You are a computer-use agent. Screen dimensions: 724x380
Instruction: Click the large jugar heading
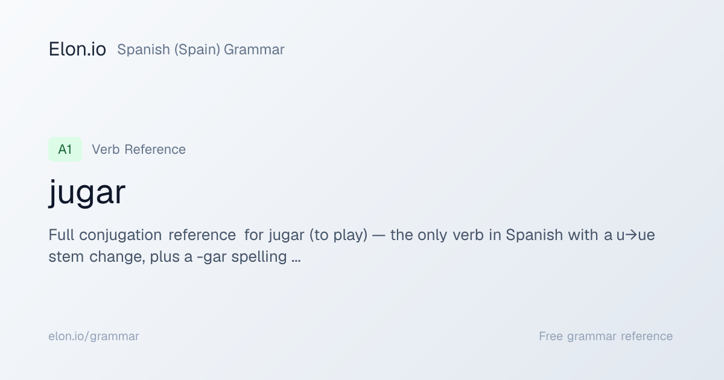pos(87,192)
